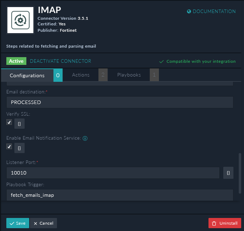This screenshot has width=244, height=231.
Task: Toggle the Verify SSL checkbox
Action: [x=9, y=122]
